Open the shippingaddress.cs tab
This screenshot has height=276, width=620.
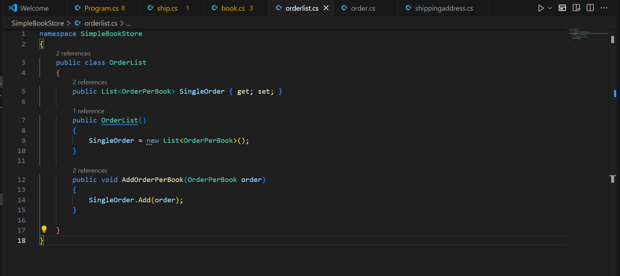(x=443, y=8)
